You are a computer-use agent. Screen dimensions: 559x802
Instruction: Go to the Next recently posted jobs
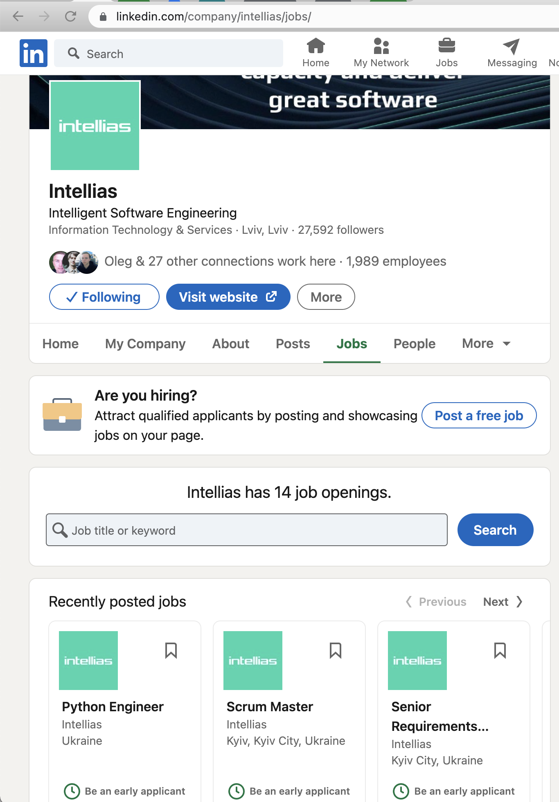[503, 602]
